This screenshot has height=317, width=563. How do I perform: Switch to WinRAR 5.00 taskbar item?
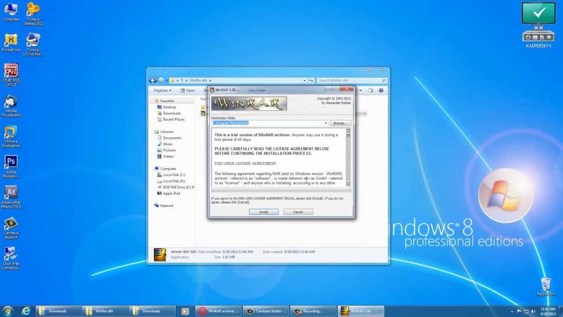click(x=361, y=311)
